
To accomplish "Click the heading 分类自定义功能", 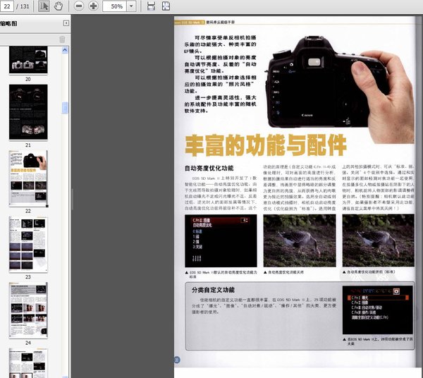I will point(213,290).
